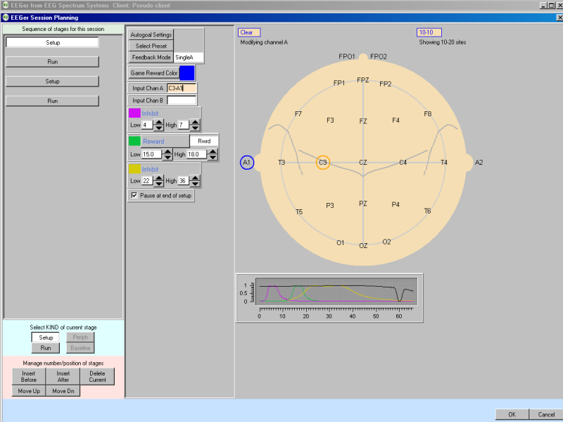
Task: Select Setup as the current stage kind
Action: (46, 337)
